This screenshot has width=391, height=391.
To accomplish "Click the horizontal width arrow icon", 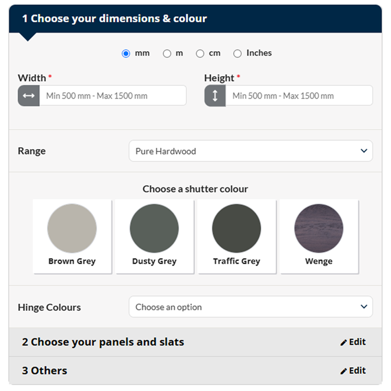I will tap(29, 96).
